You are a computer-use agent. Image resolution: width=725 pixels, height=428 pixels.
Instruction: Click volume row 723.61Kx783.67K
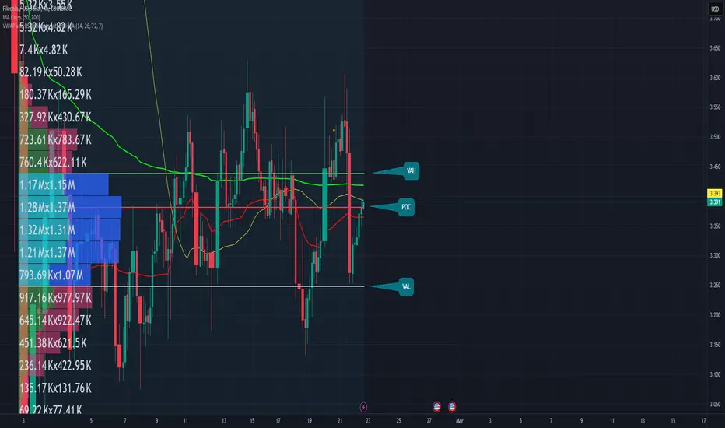pos(55,140)
